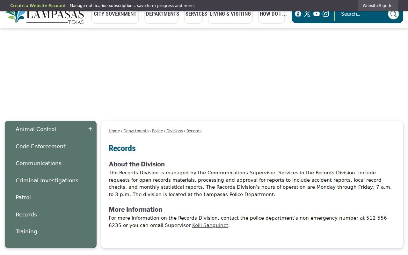Screen dimensions: 408x255
Task: Click the Lampasas Texas logo
Action: (45, 17)
